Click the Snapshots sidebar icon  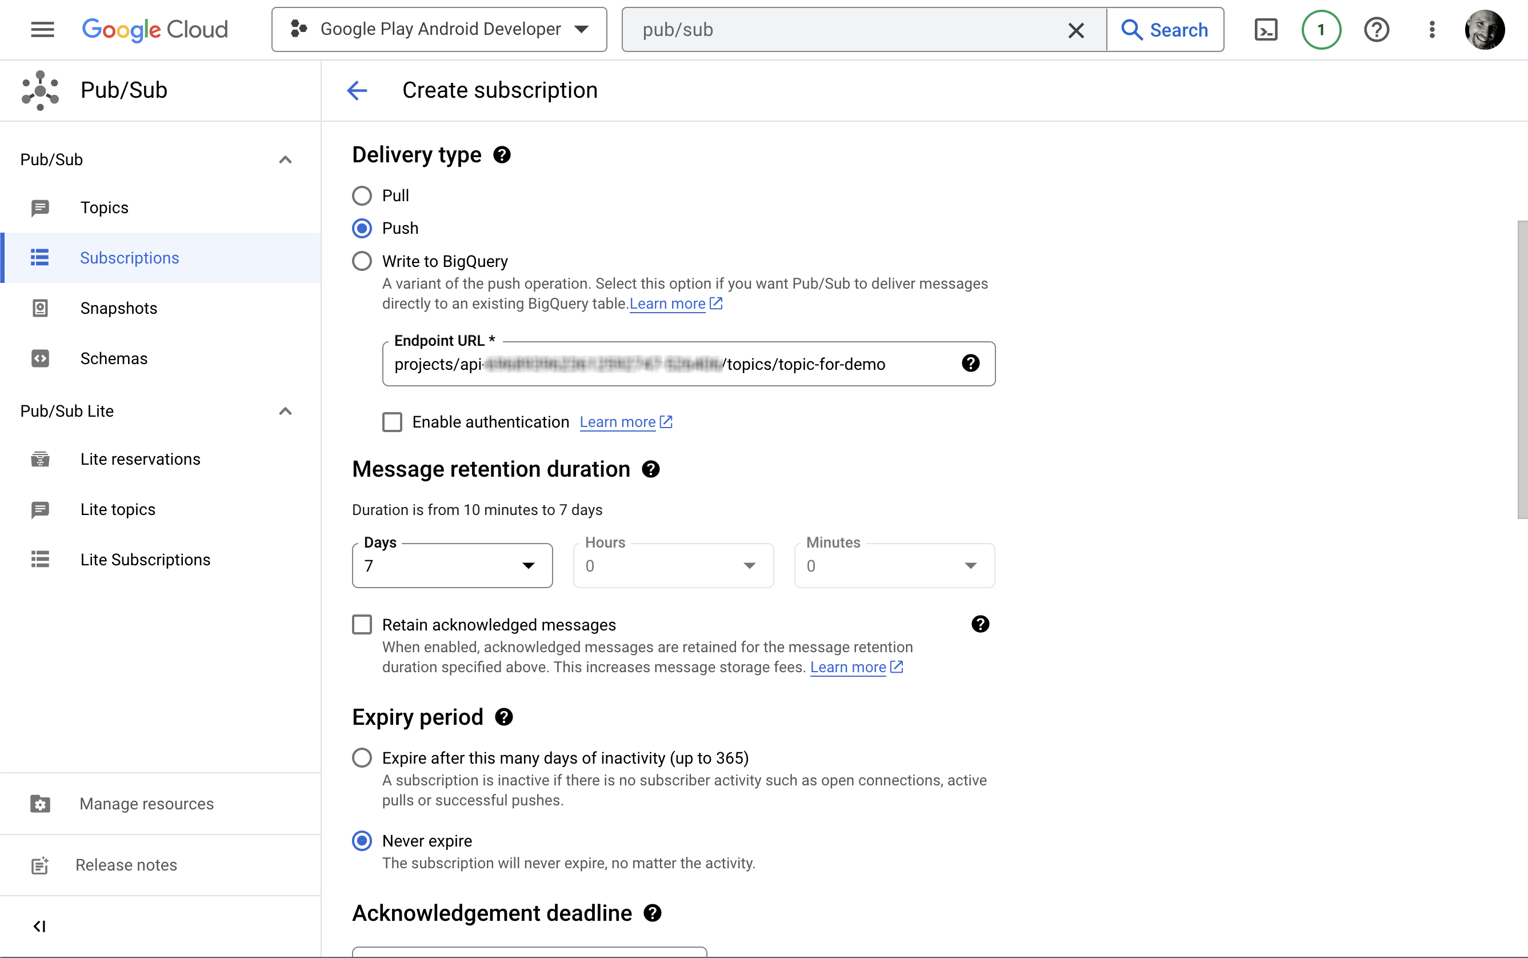[41, 308]
